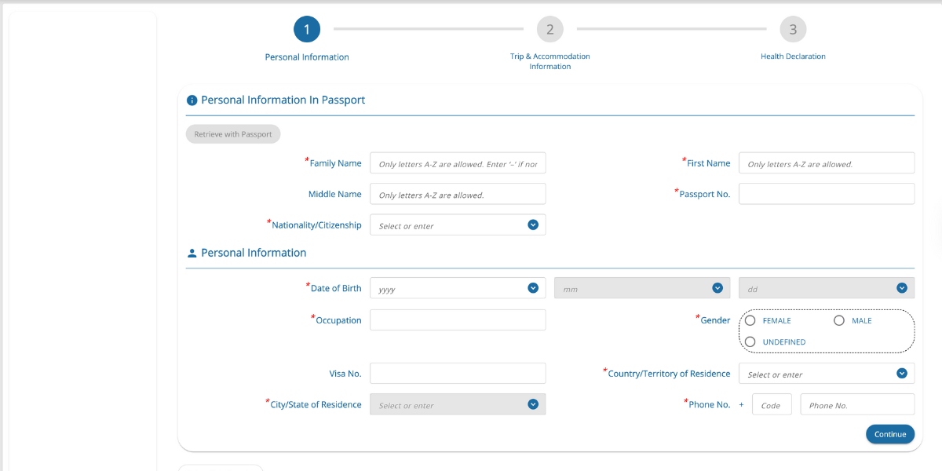942x471 pixels.
Task: Open the Nationality/Citizenship dropdown arrow
Action: pyautogui.click(x=533, y=225)
